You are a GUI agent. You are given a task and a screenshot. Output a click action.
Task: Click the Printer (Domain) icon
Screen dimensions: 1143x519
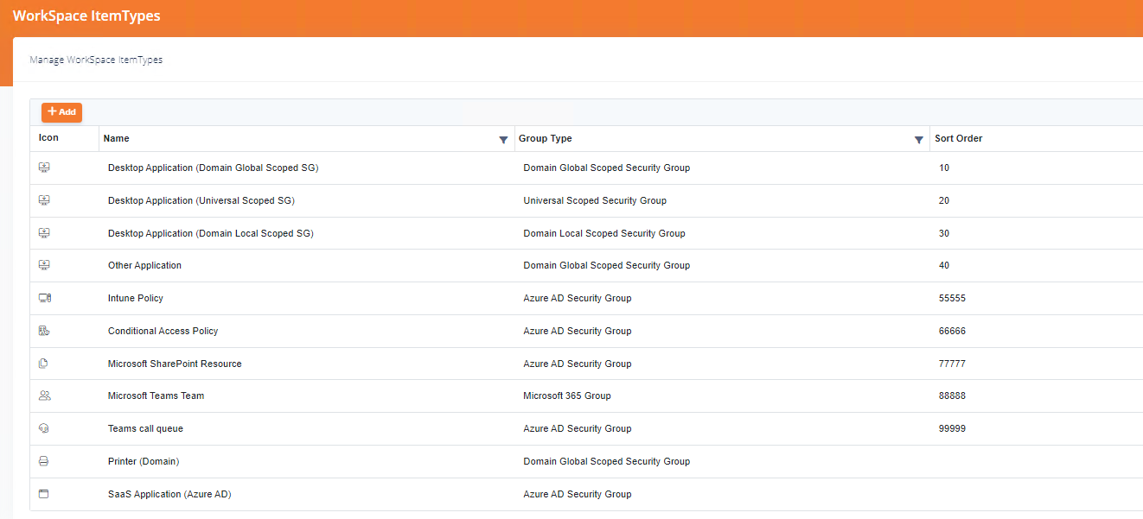click(x=44, y=461)
